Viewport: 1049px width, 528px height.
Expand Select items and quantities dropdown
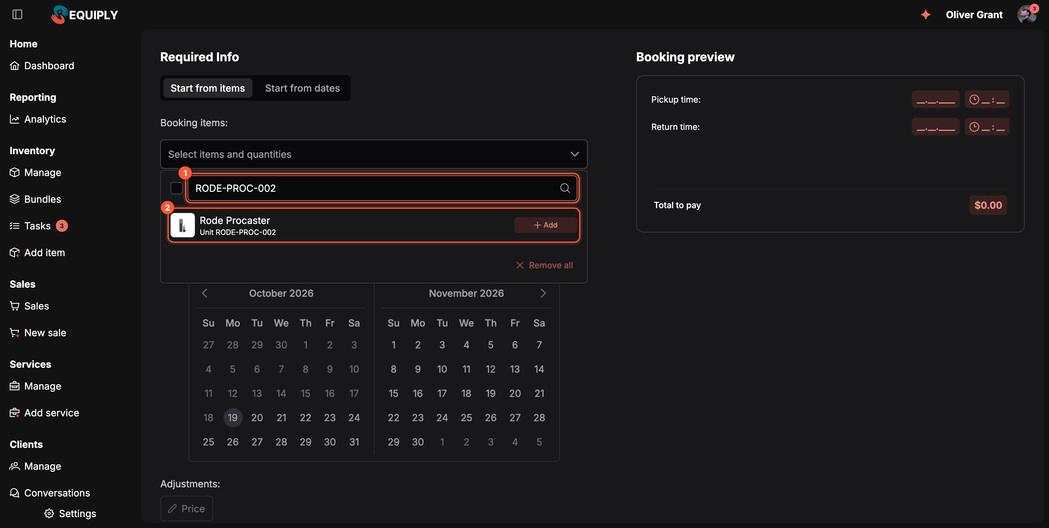tap(373, 154)
